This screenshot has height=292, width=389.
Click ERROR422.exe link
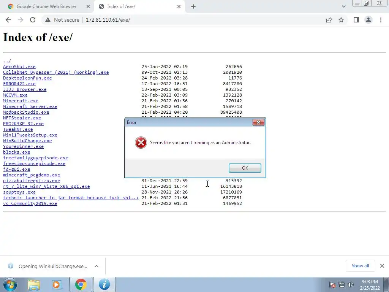pos(19,84)
